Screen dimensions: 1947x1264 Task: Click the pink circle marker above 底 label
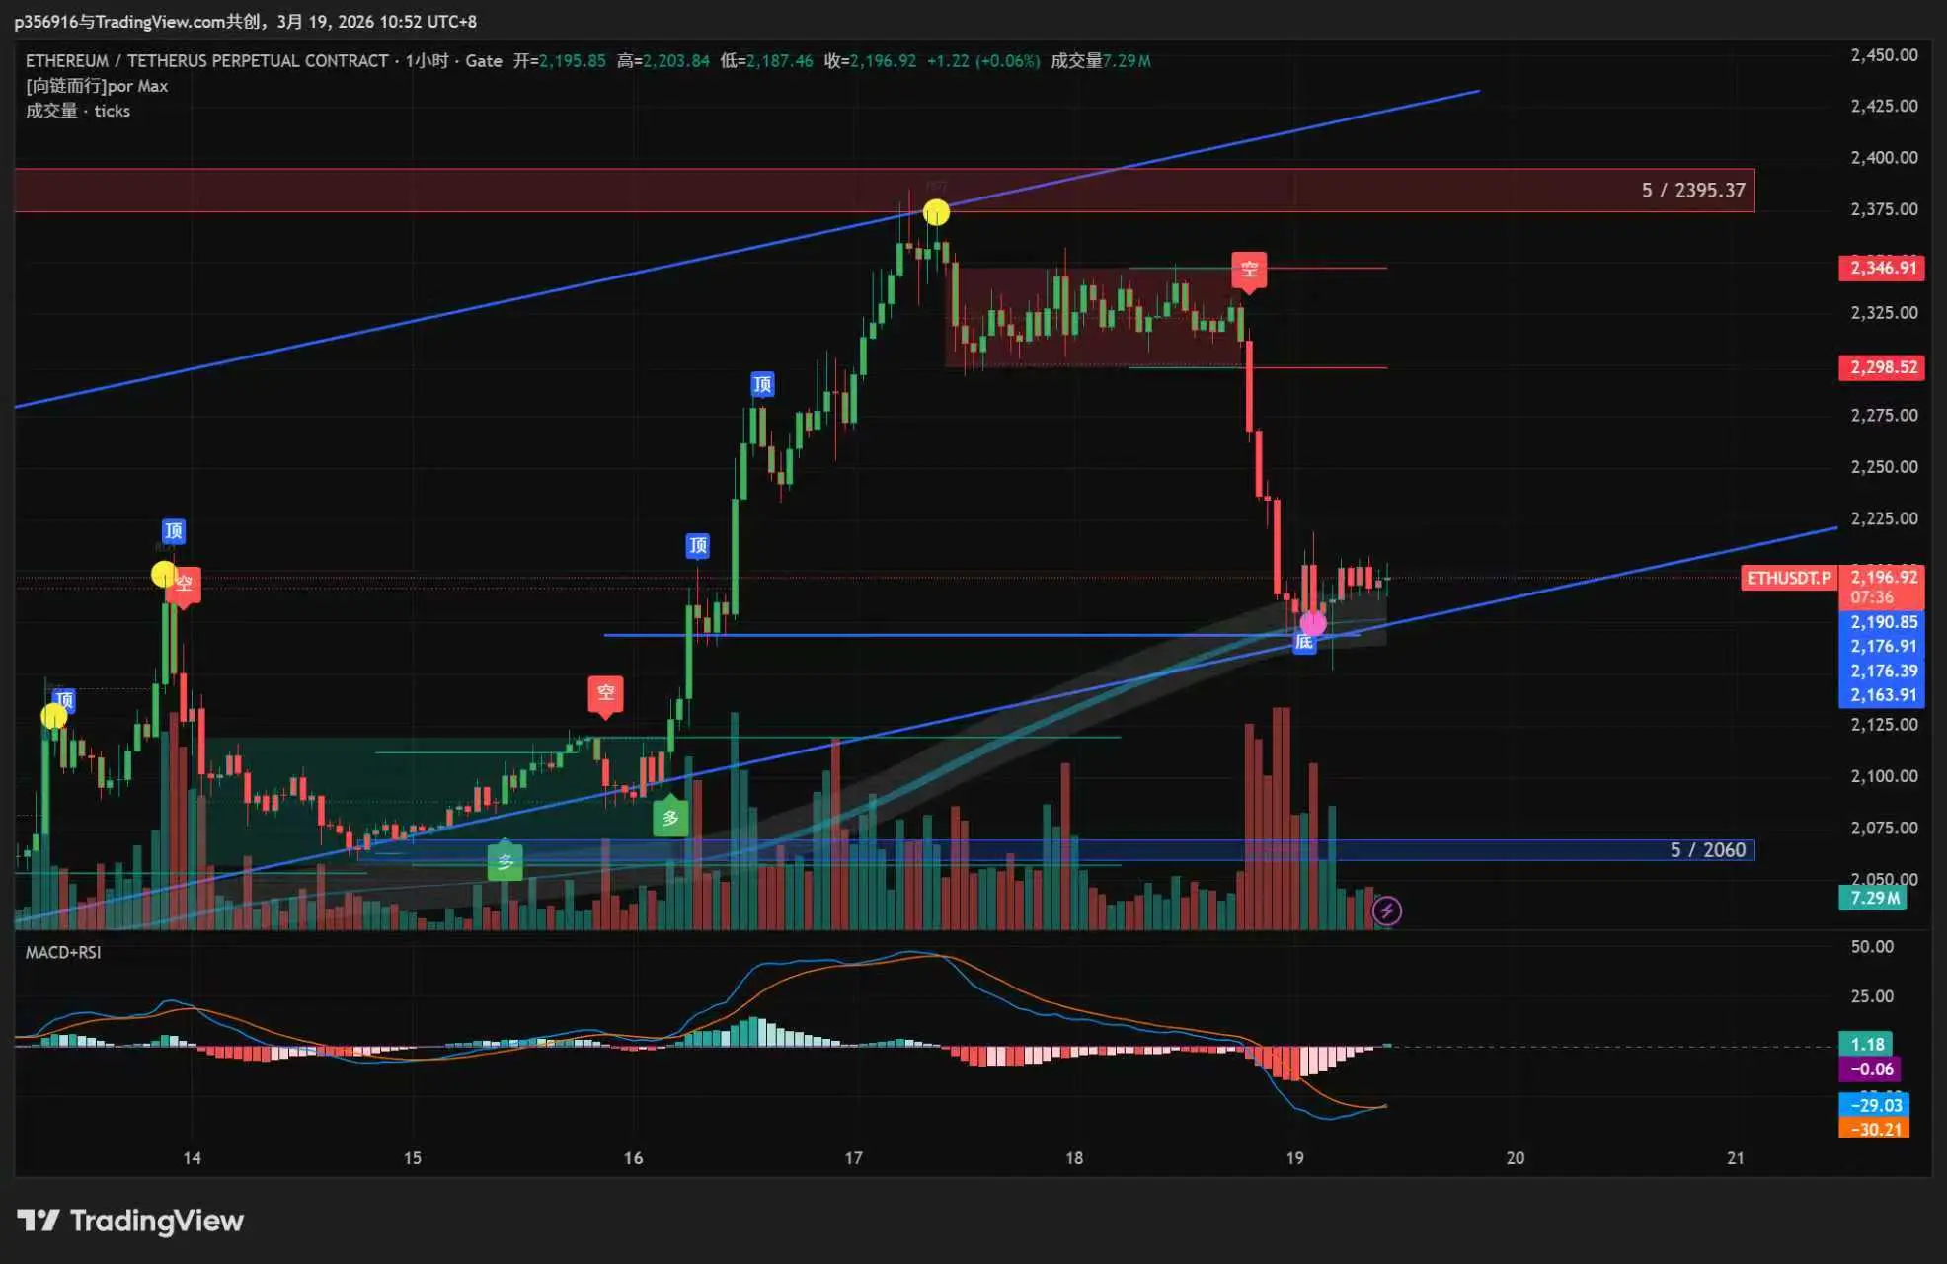click(x=1313, y=623)
